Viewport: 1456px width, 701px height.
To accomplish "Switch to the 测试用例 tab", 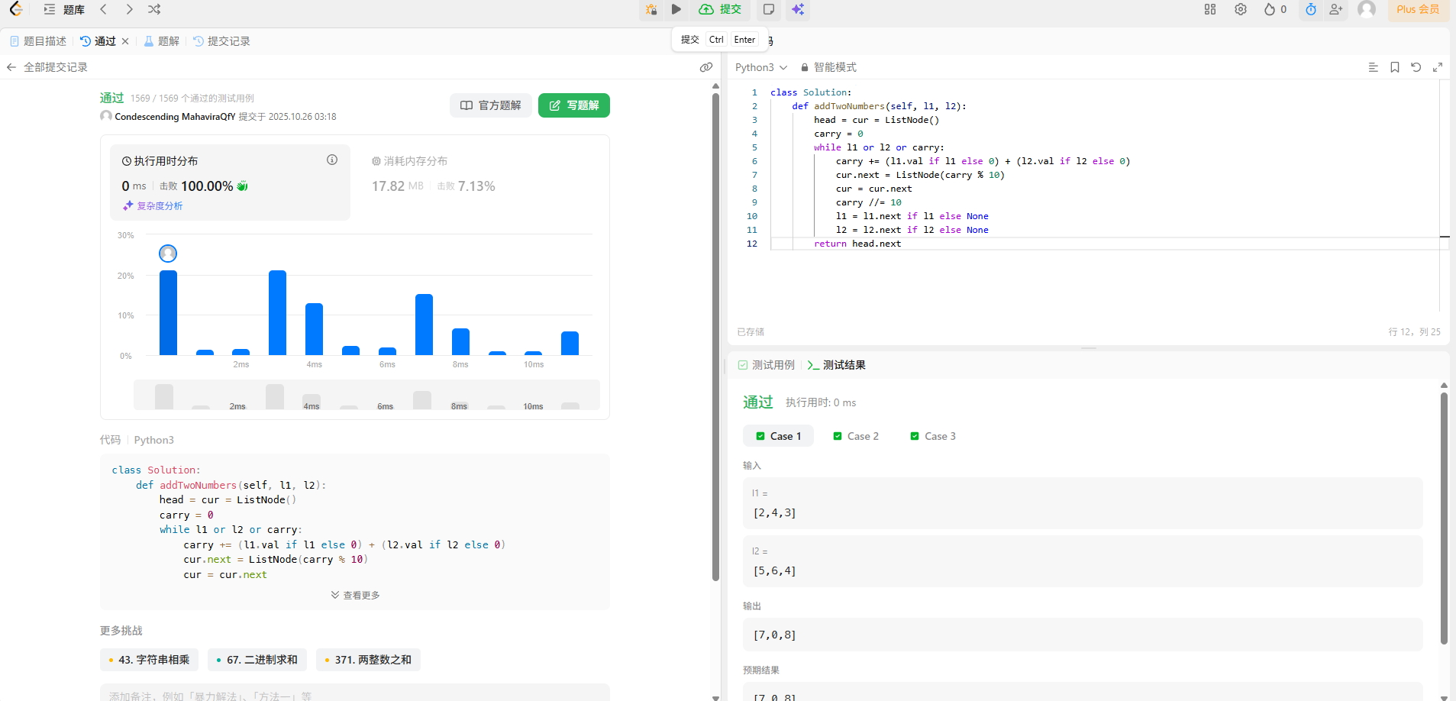I will tap(767, 365).
